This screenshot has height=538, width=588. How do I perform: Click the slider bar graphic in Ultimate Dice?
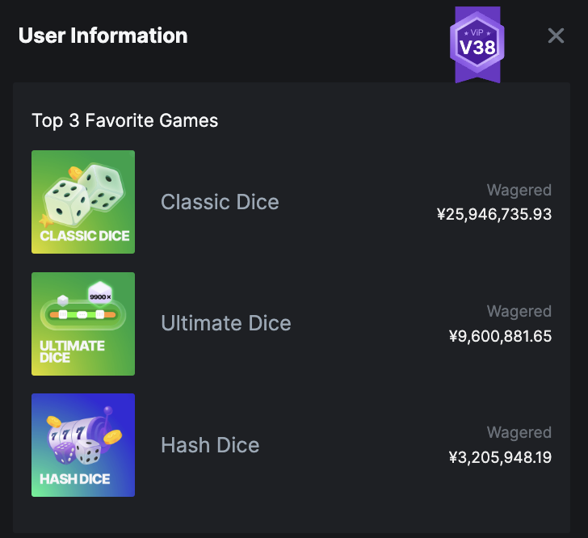[x=83, y=314]
